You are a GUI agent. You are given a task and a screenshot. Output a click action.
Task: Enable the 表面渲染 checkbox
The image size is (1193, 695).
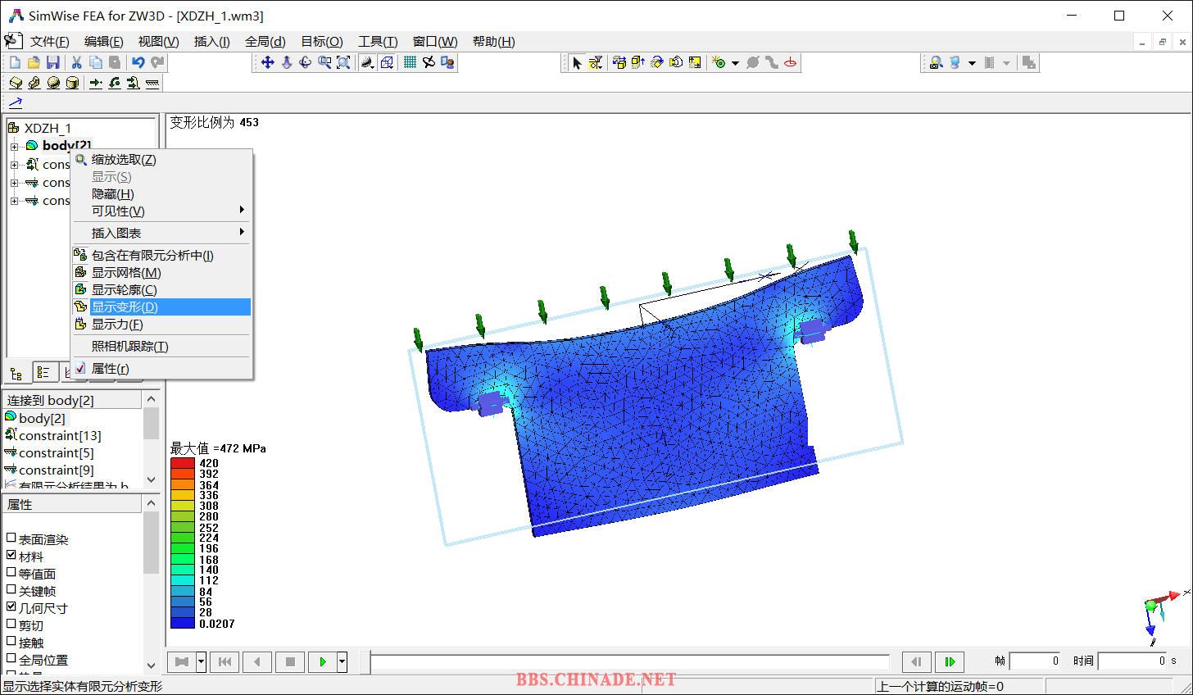pyautogui.click(x=11, y=538)
